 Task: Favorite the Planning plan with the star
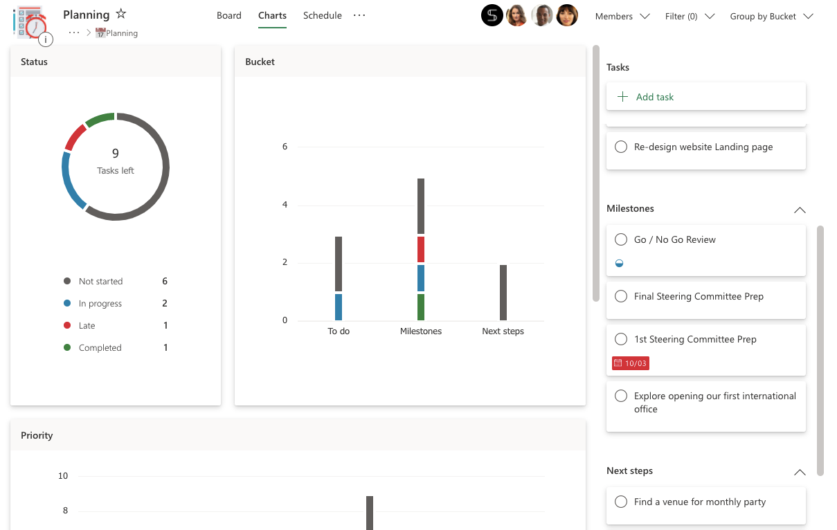click(121, 14)
